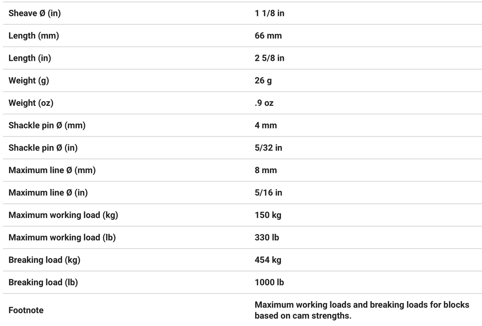
Task: Select the "8 mm" maximum line value
Action: [265, 170]
